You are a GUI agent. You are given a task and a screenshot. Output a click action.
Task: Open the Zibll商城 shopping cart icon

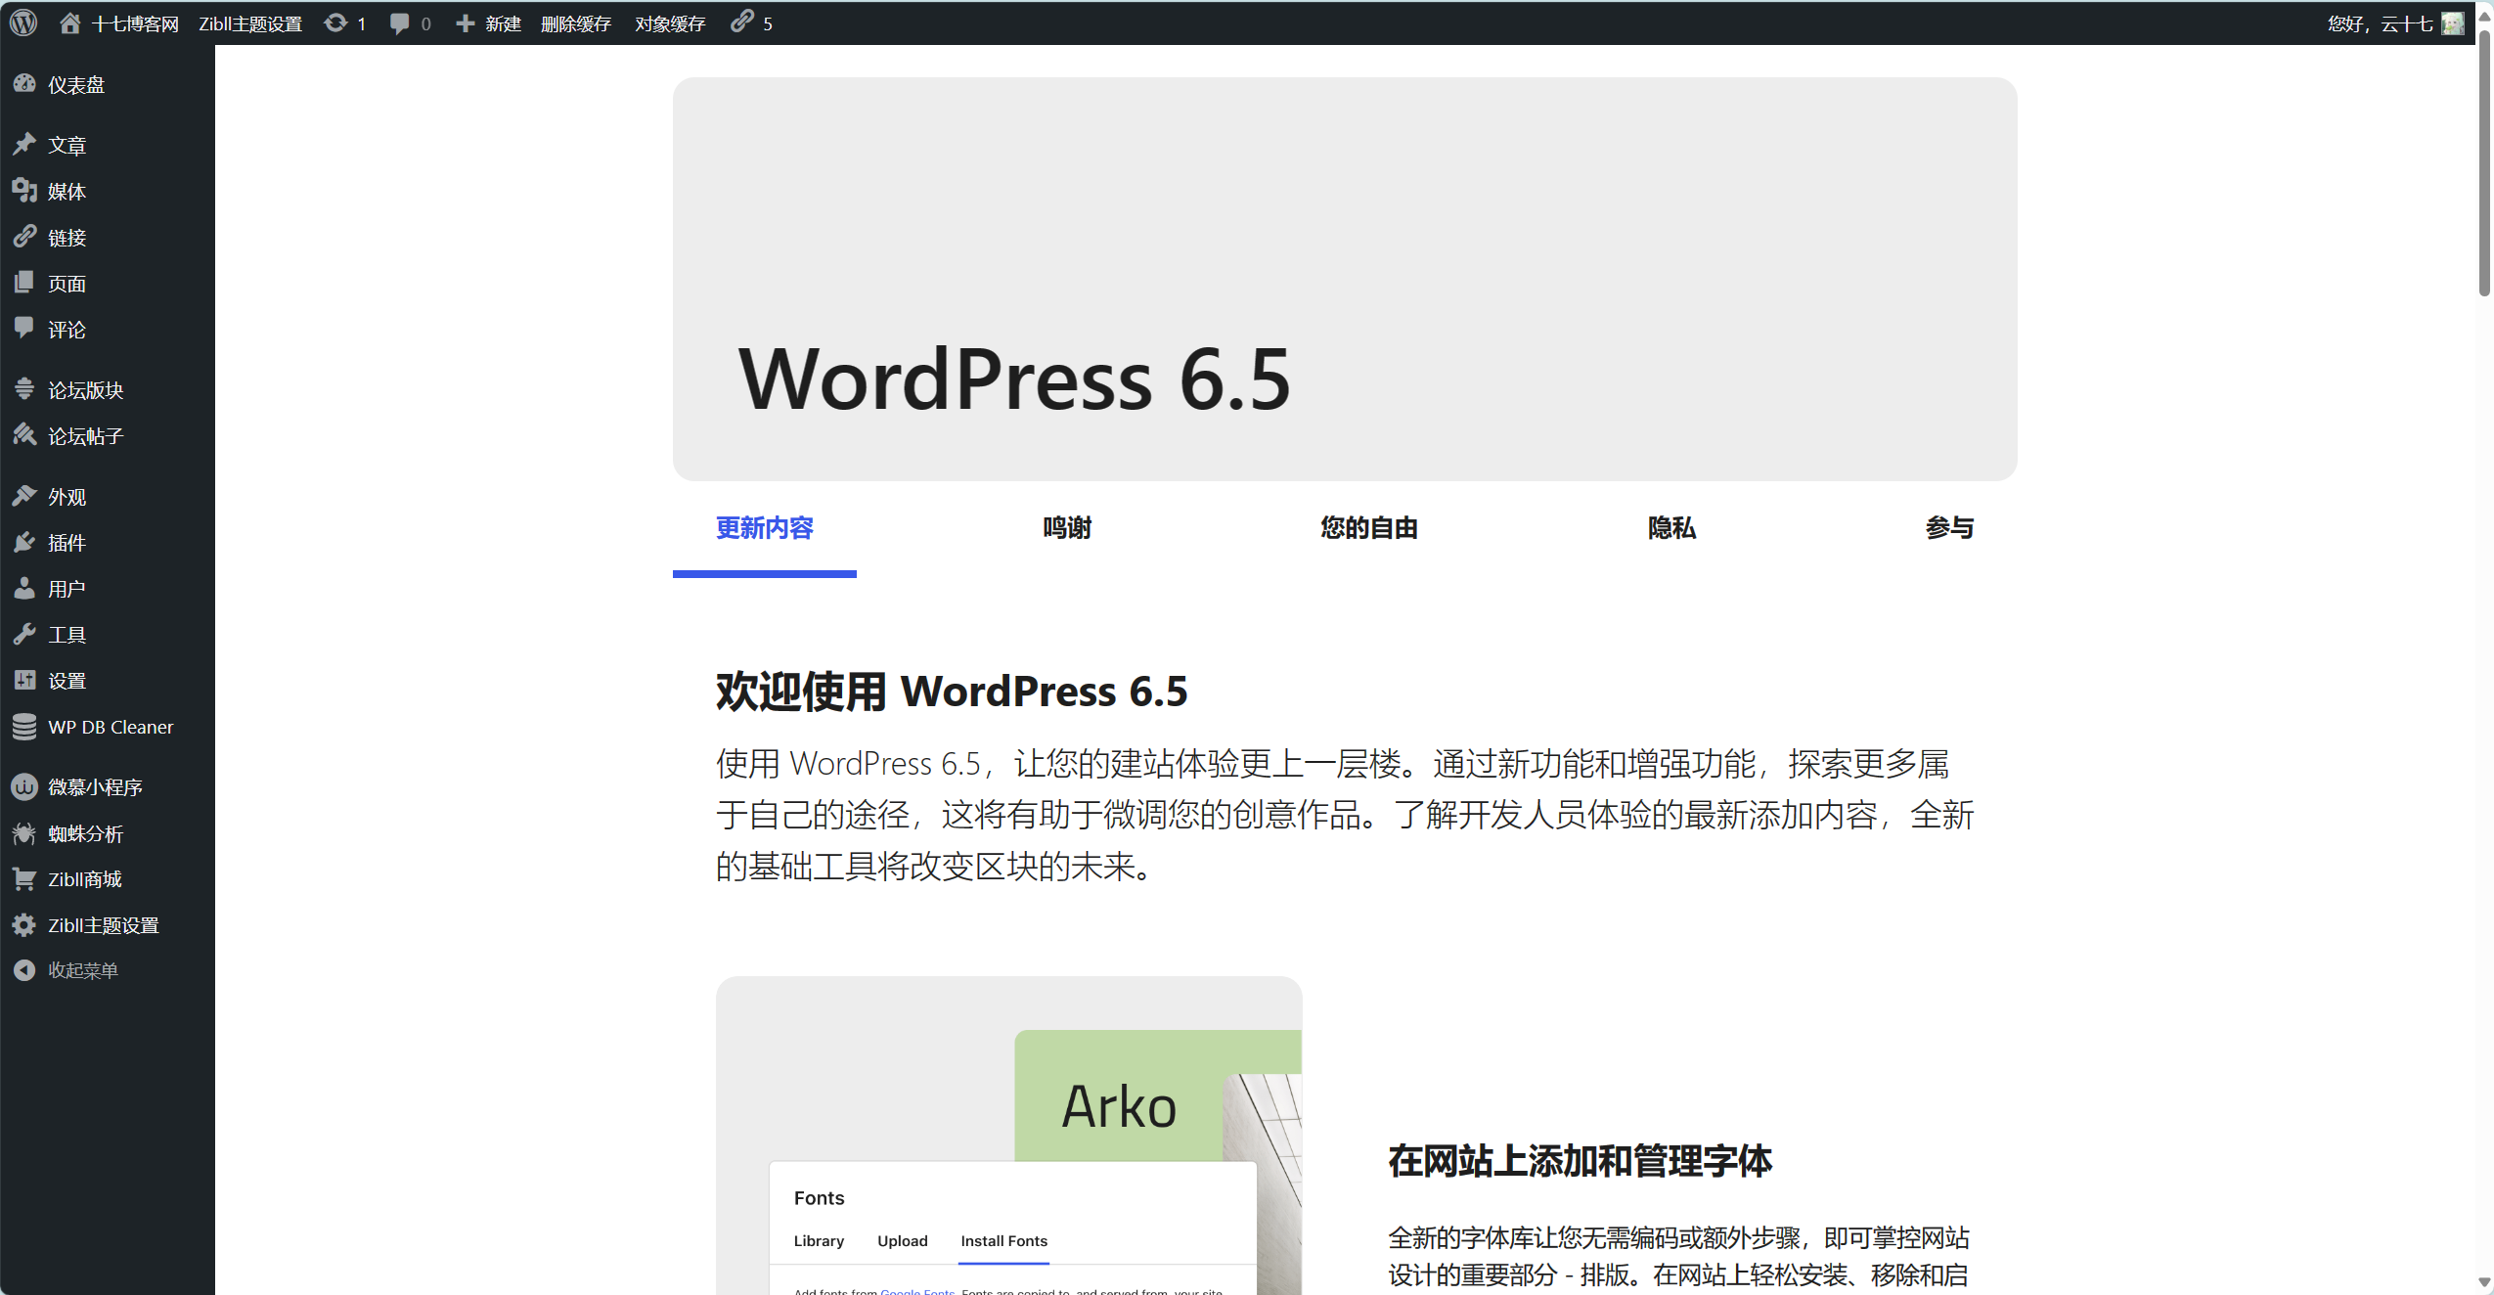[26, 878]
